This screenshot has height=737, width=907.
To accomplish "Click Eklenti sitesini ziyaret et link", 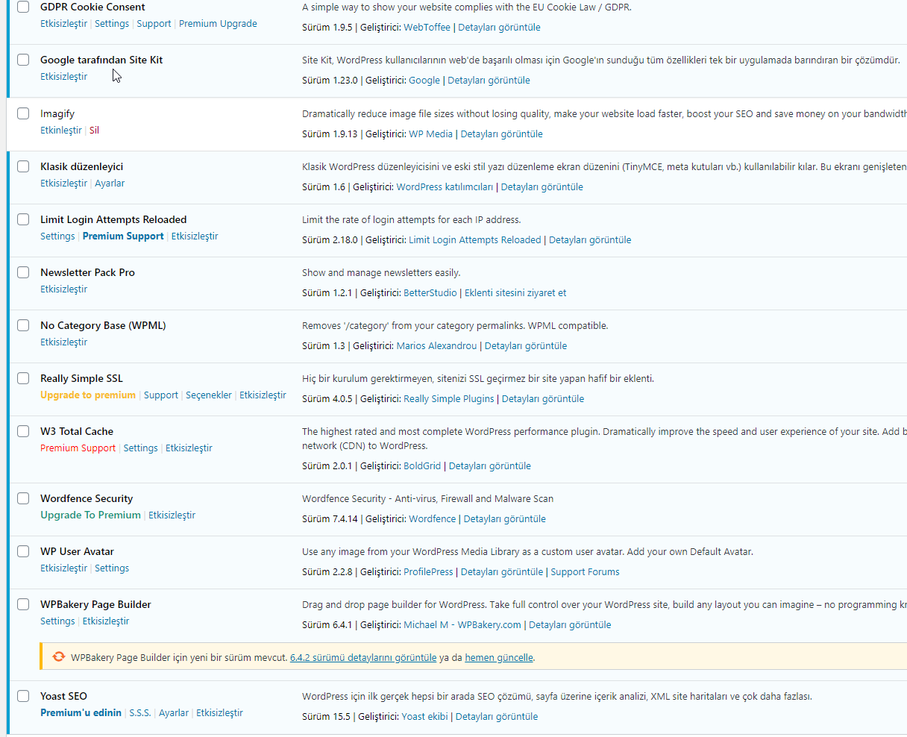I will point(515,292).
